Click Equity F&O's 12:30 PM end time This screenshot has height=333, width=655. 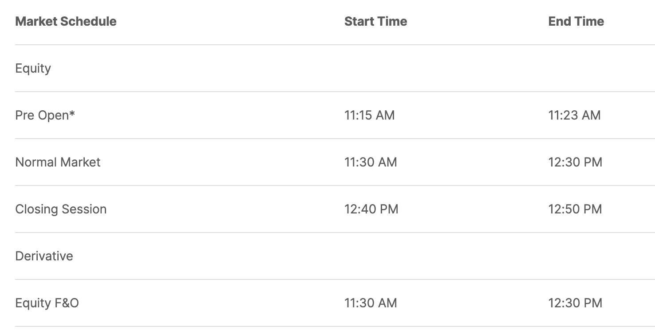point(575,303)
